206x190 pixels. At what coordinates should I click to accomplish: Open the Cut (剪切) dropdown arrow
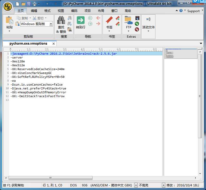(x=46, y=18)
